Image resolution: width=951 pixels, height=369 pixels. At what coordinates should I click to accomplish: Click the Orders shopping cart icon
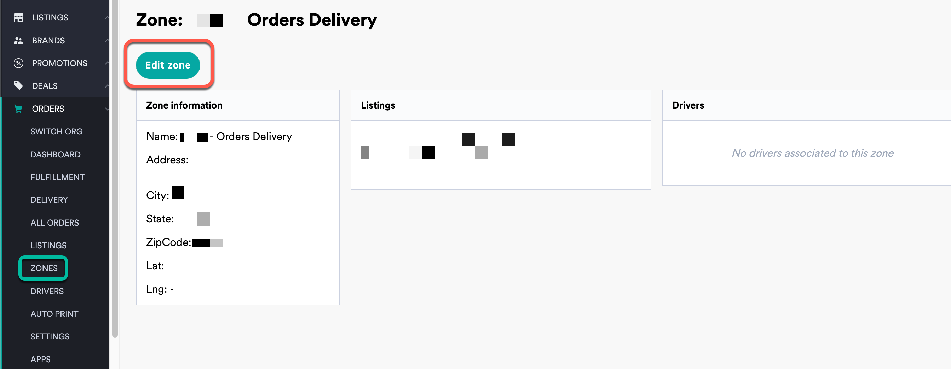point(18,109)
